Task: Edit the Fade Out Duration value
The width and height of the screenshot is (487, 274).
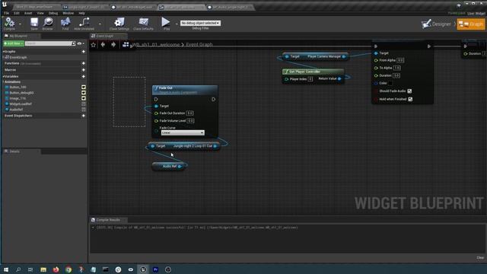Action: click(189, 113)
